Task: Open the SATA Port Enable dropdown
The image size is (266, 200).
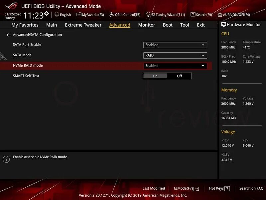Action: [x=175, y=45]
